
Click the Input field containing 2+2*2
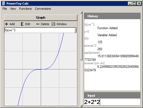coord(112,102)
